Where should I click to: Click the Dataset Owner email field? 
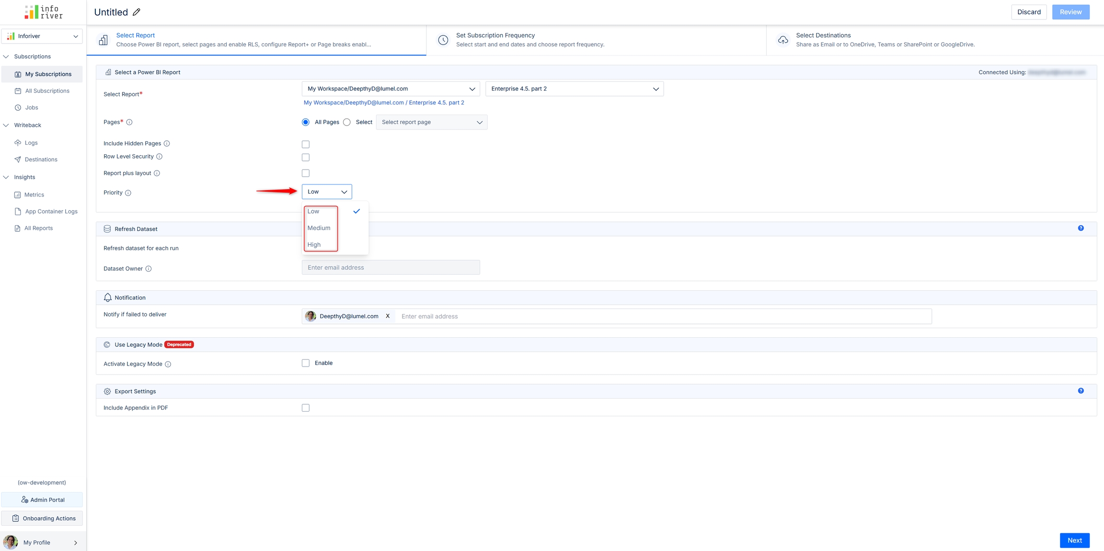coord(391,267)
